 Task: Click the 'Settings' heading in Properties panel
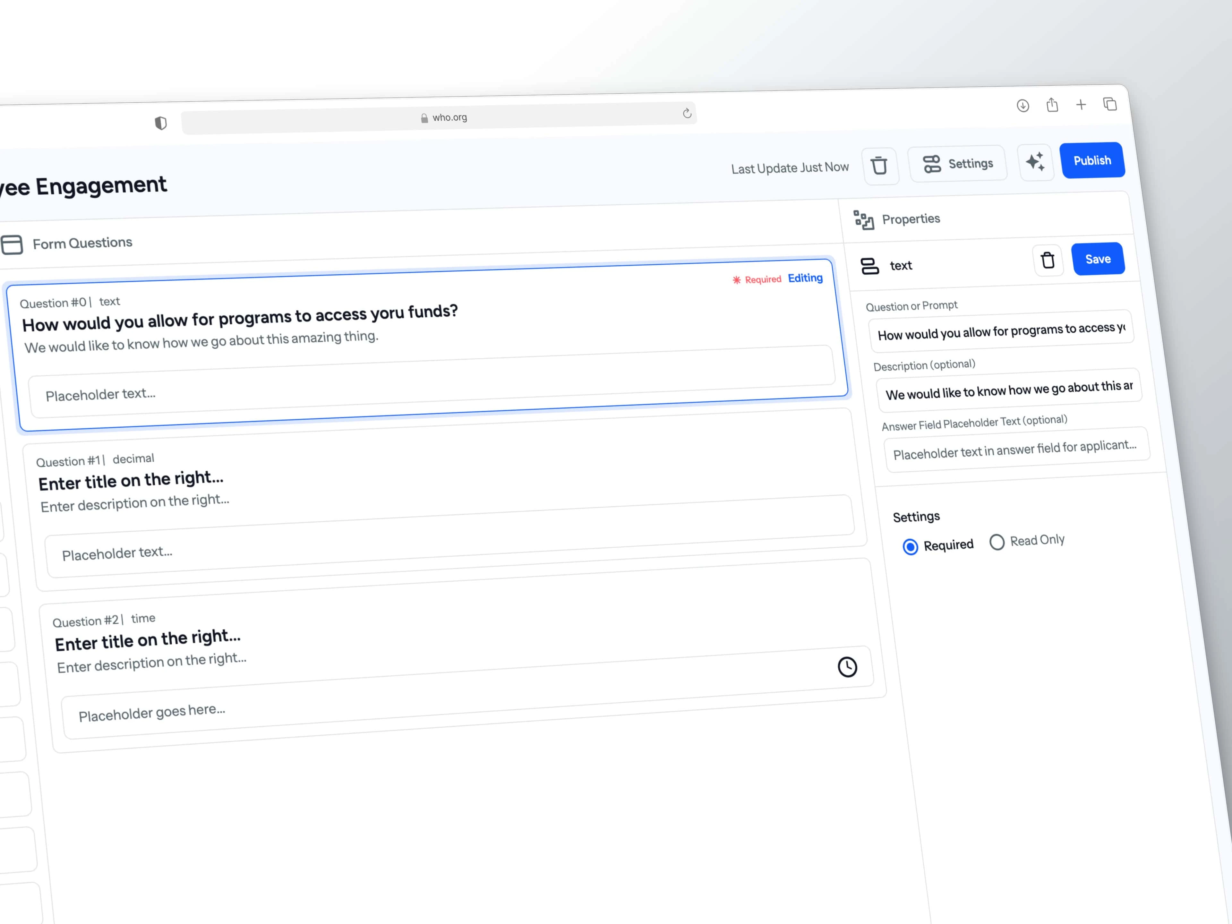tap(916, 517)
